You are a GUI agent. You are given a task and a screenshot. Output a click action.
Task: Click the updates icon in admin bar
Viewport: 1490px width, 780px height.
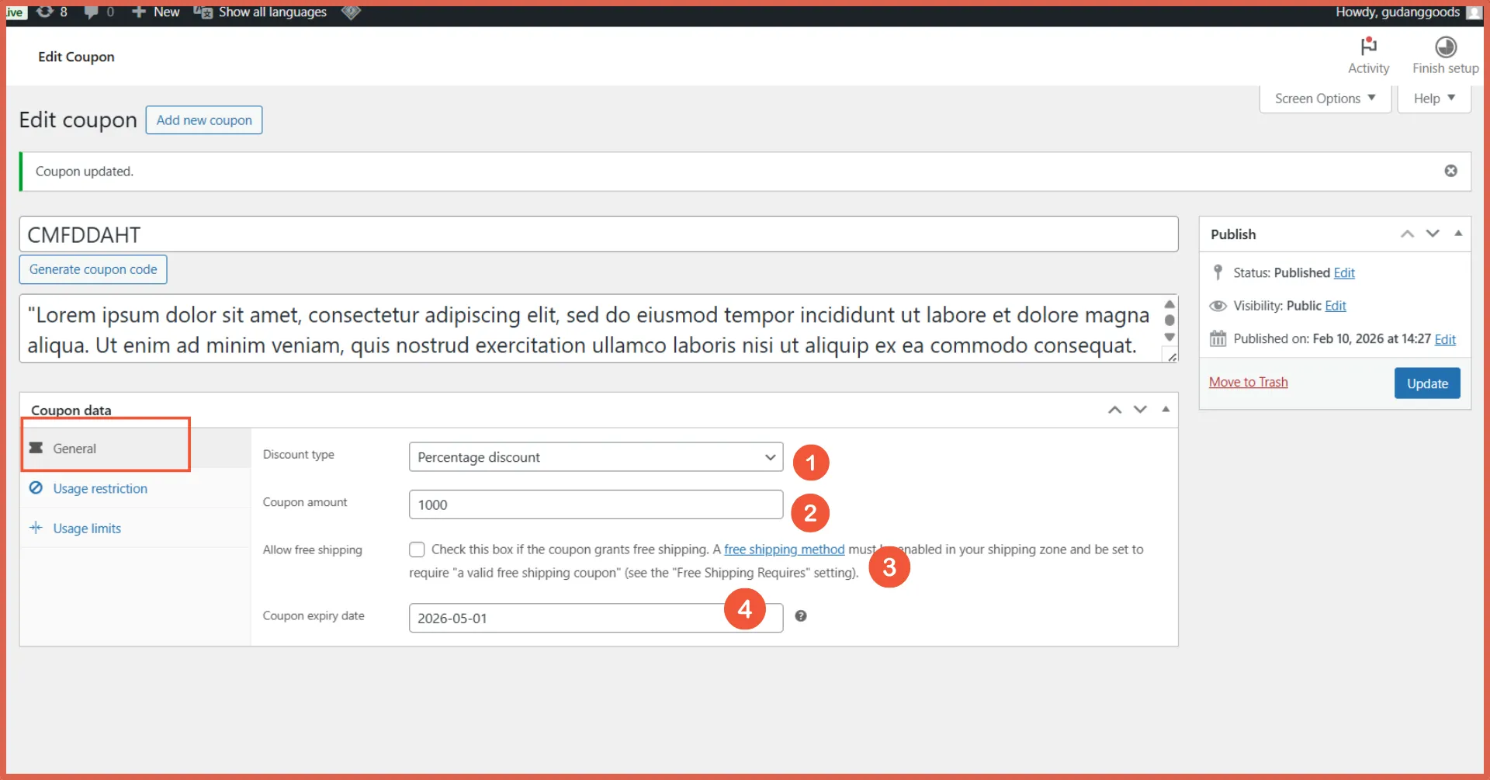coord(45,12)
